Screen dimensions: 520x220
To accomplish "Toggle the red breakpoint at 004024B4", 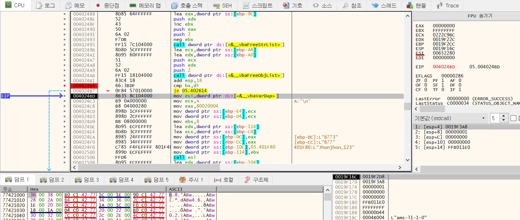I will (x=65, y=86).
